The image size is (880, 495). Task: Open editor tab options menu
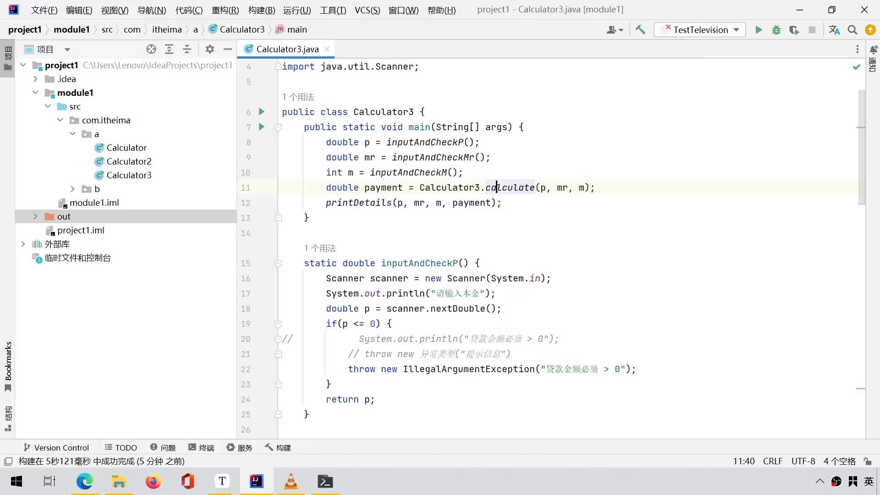858,49
